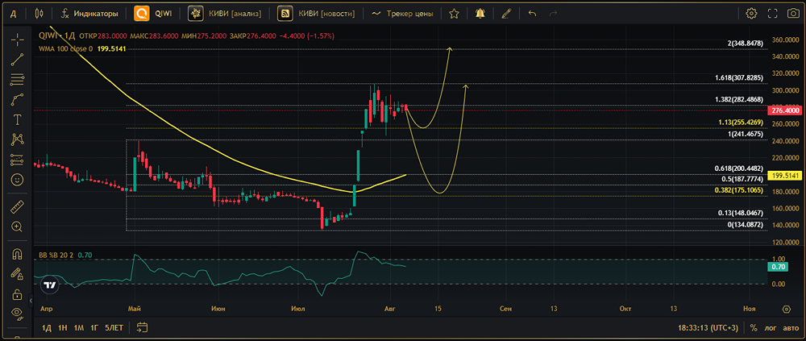Click the QIWI · 1Д symbol legend

57,36
